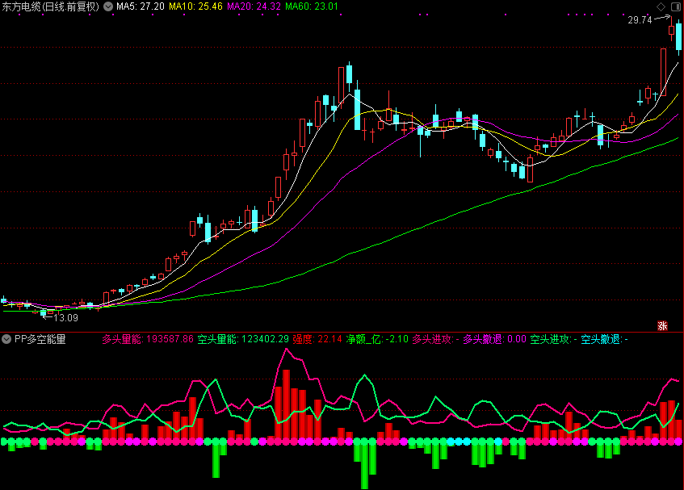Click the 多头撤退: 0.00 value

[x=494, y=339]
